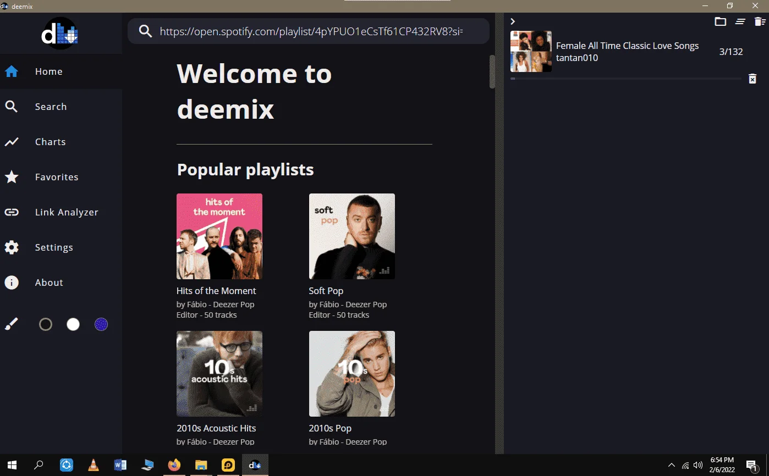Click the magnifier icon in the URL bar
Screen dimensions: 769x476
point(145,31)
